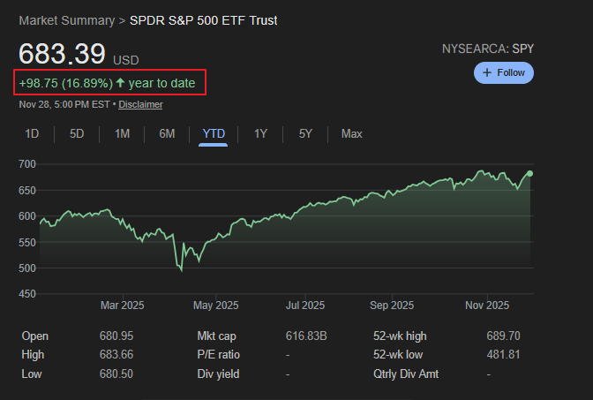
Task: Show the 1M chart range
Action: pyautogui.click(x=122, y=133)
